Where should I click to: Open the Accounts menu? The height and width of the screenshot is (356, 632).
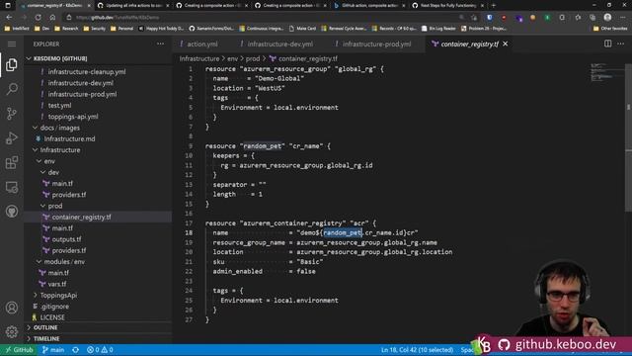click(x=12, y=308)
